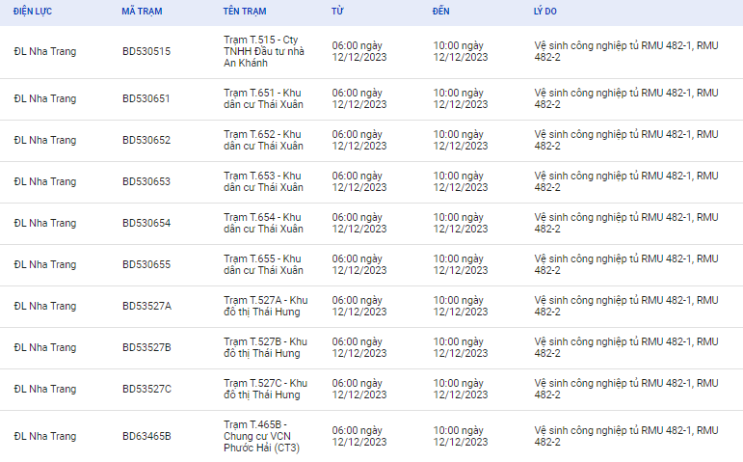Click Trạm T.527A Khu đô thị name
Screen dimensions: 743x462
pyautogui.click(x=266, y=306)
